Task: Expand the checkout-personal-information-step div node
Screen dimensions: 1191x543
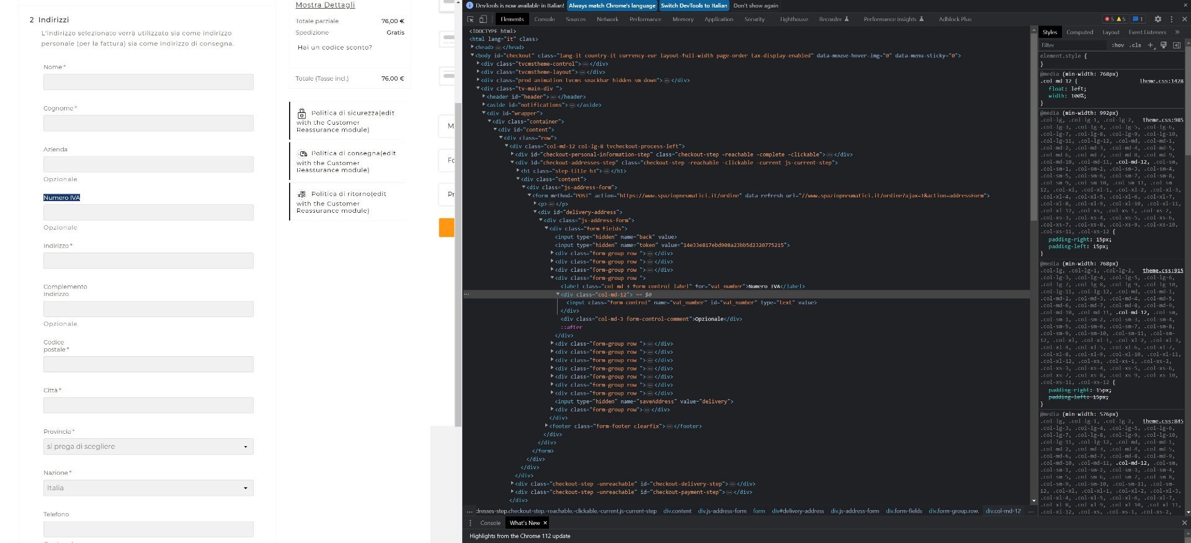Action: click(x=512, y=155)
